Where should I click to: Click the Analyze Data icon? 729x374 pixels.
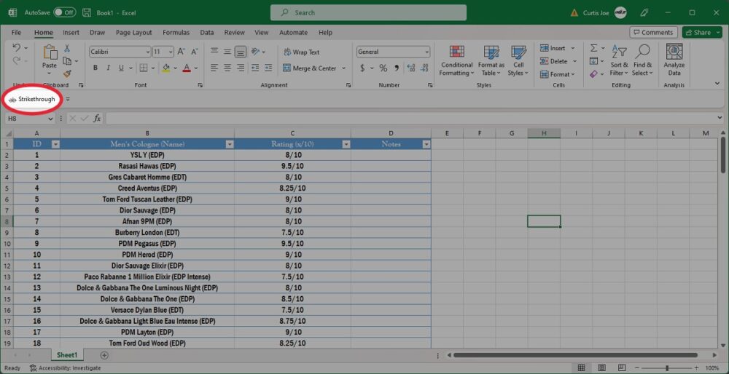pyautogui.click(x=674, y=60)
